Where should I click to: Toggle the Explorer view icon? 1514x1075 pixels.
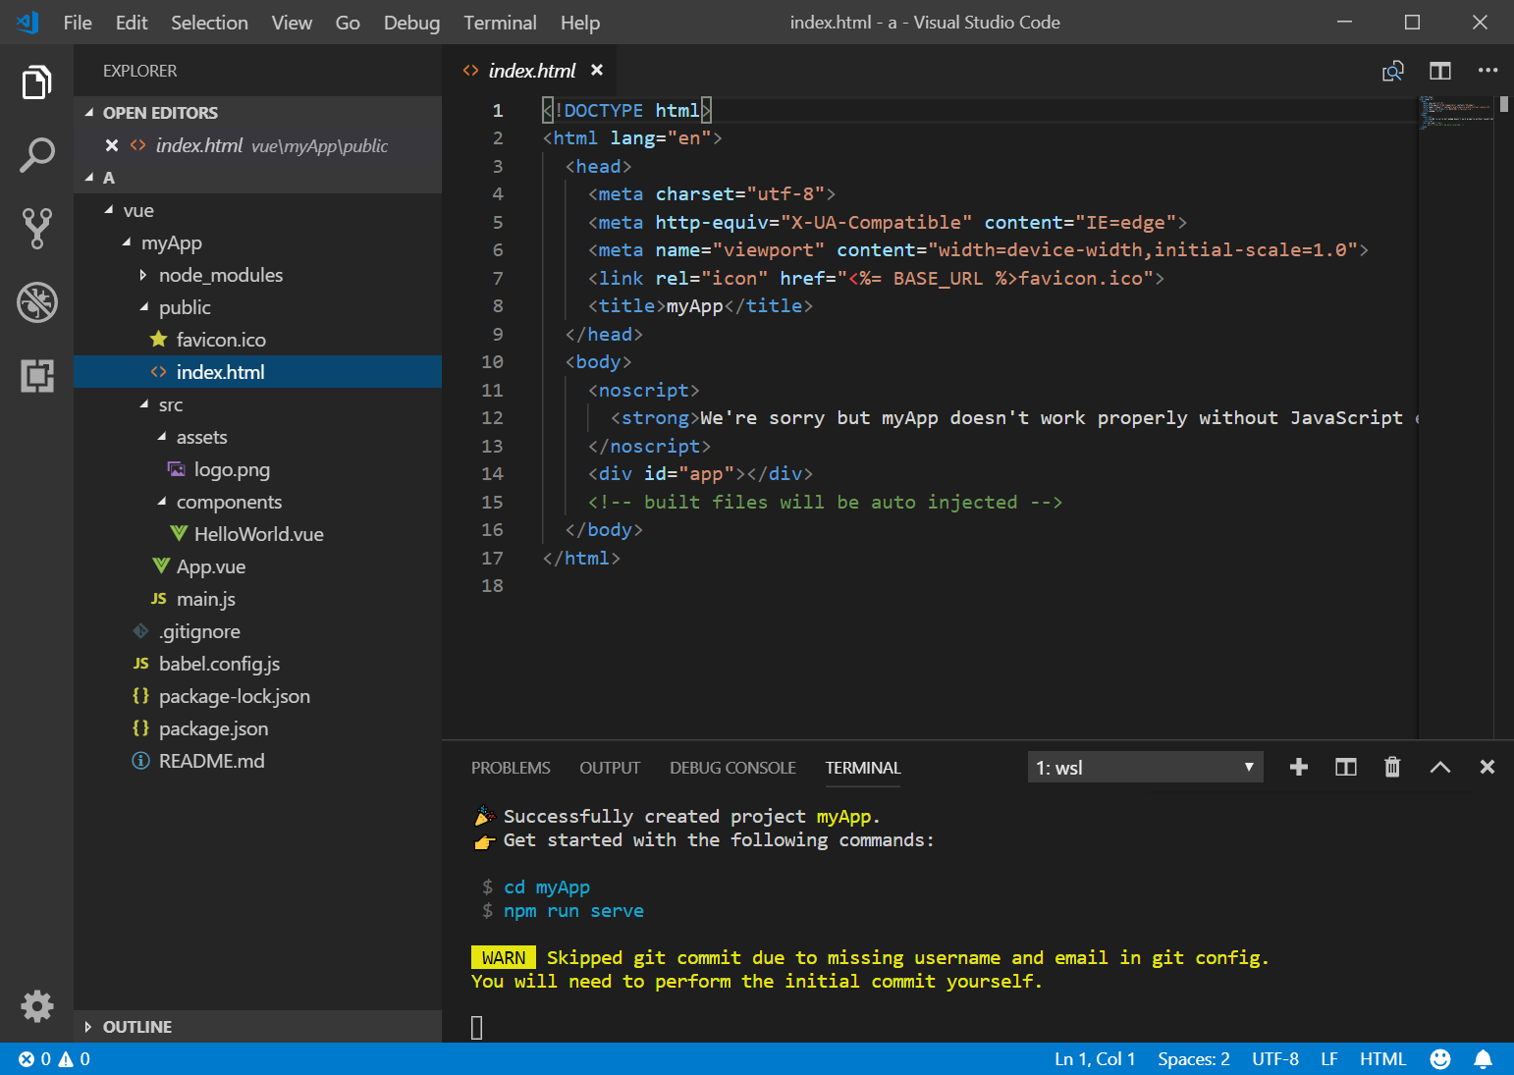pos(36,82)
